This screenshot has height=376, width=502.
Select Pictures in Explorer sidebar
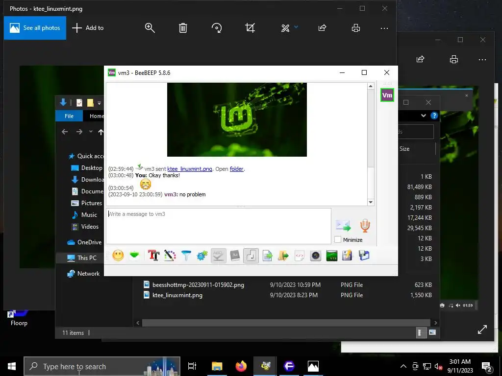87,203
